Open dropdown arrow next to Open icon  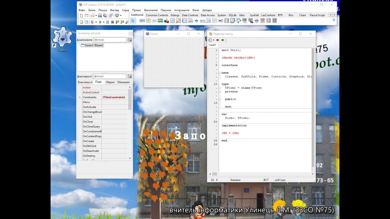96,16
